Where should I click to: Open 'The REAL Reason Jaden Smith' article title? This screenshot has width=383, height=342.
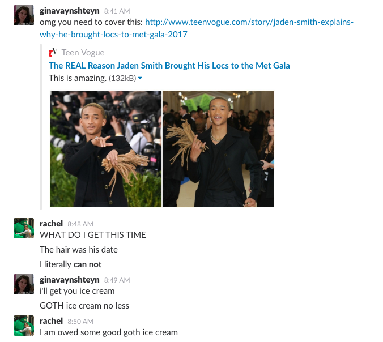tap(169, 66)
